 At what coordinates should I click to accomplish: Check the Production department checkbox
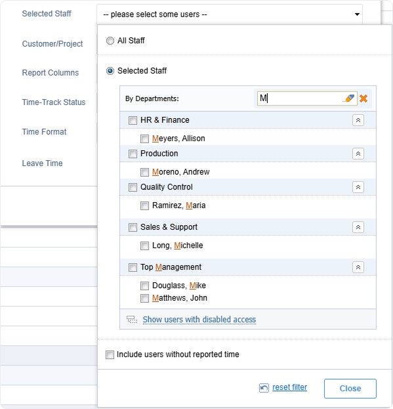pyautogui.click(x=133, y=154)
